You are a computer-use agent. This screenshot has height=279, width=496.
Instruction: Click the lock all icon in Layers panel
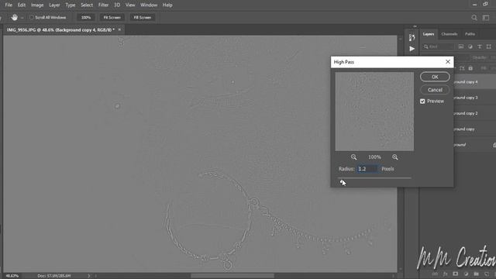470,68
